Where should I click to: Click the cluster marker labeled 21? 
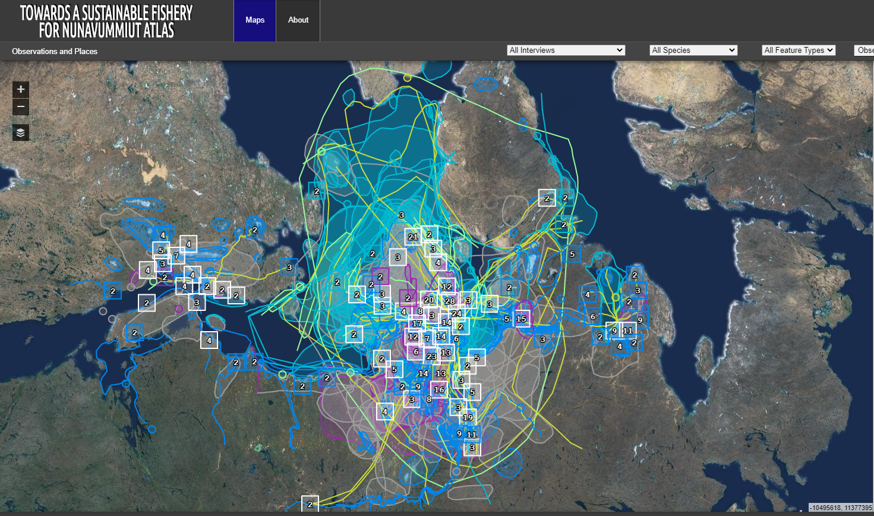coord(413,237)
